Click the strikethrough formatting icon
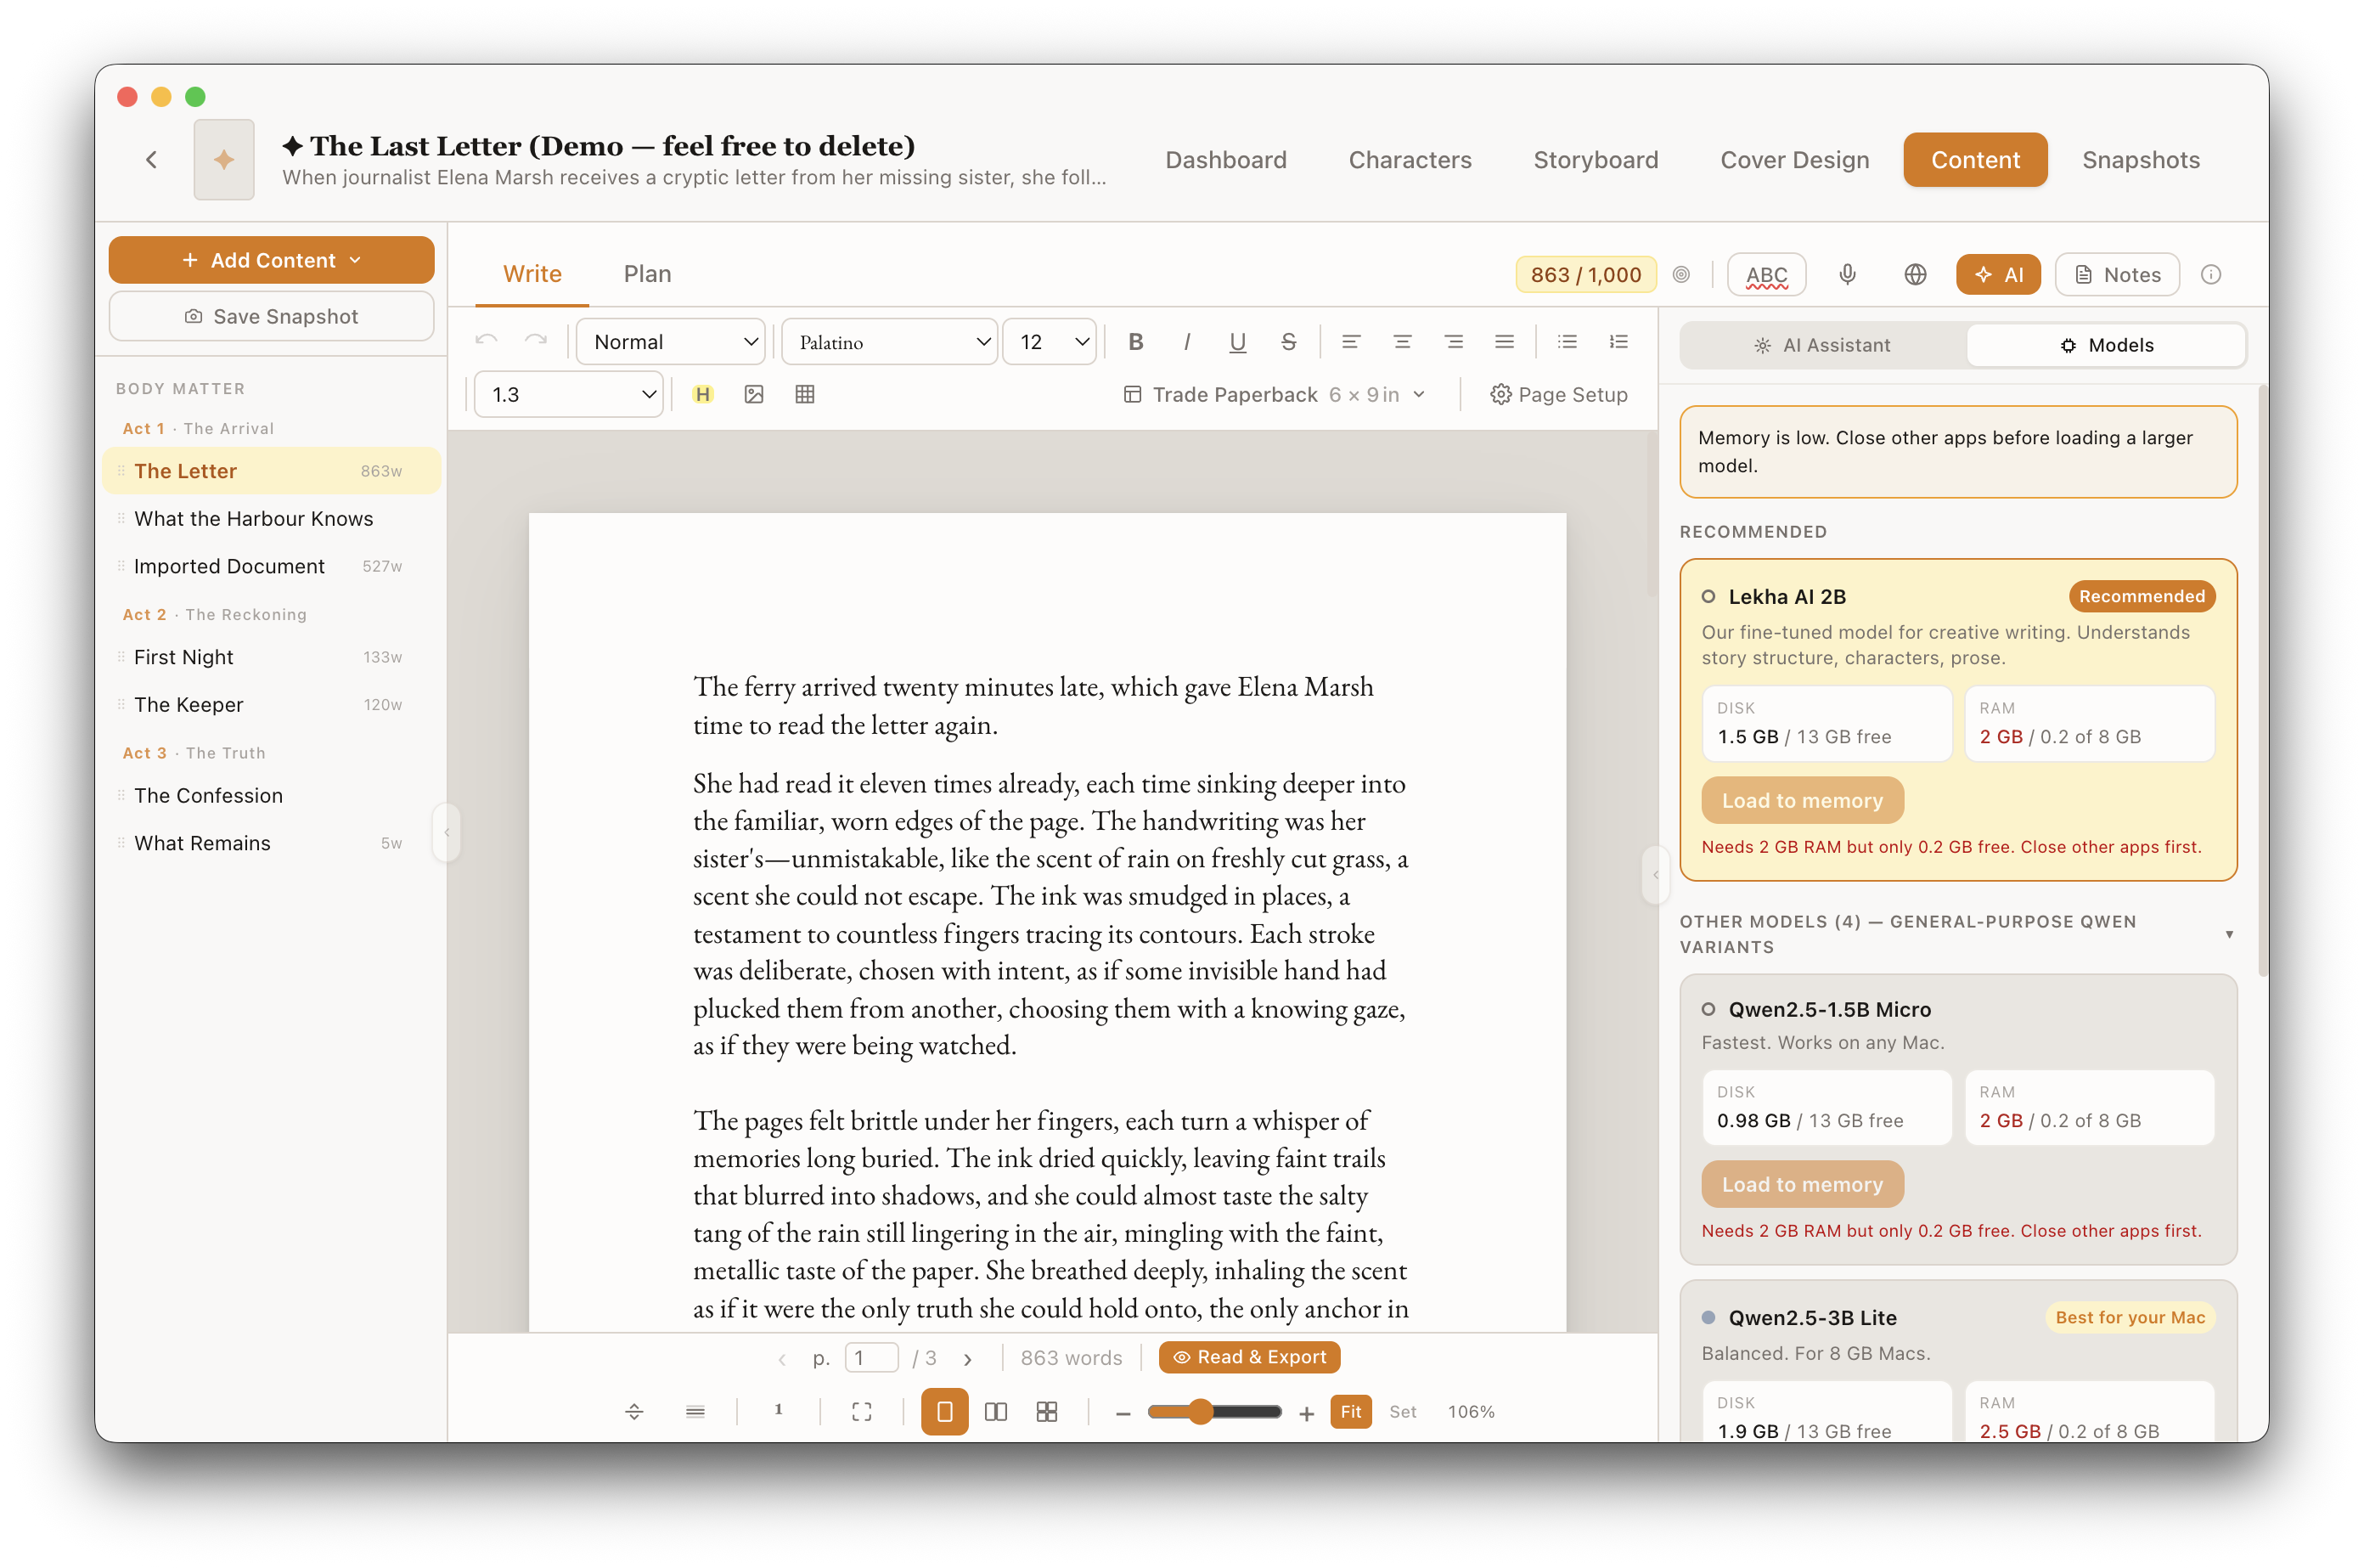This screenshot has width=2364, height=1568. (1288, 342)
